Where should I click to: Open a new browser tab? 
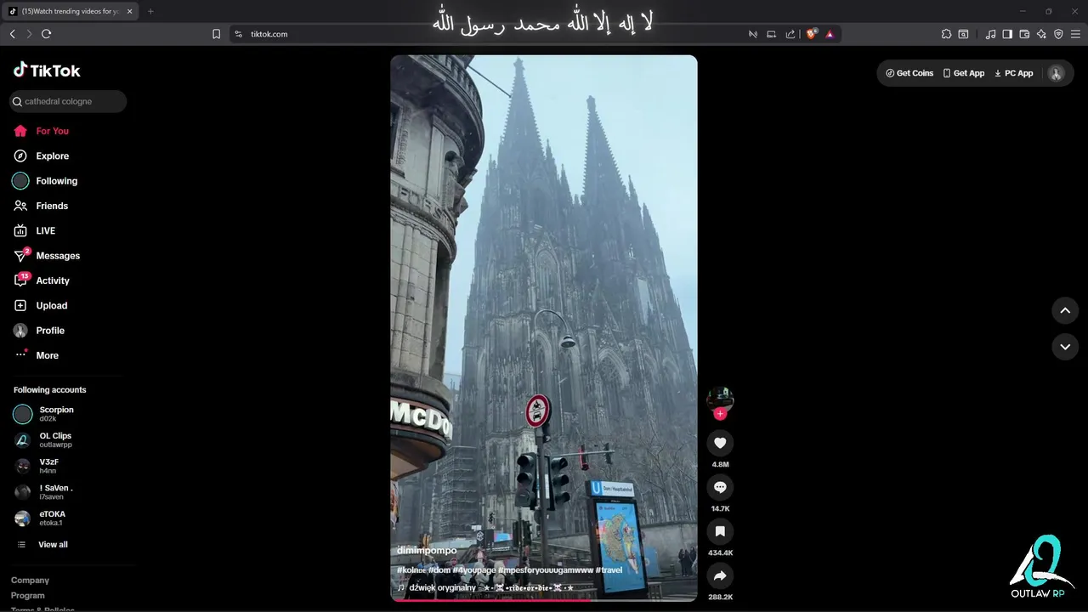(150, 11)
